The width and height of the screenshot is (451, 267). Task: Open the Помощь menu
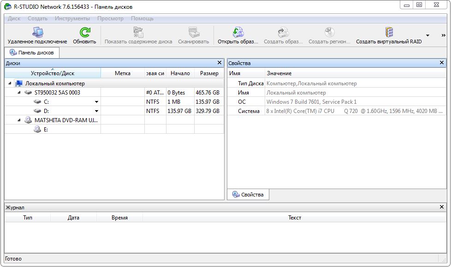[142, 18]
